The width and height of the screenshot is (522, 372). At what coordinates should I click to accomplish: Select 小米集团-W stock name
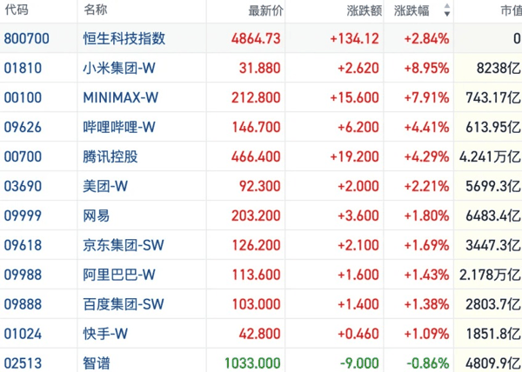coord(119,68)
